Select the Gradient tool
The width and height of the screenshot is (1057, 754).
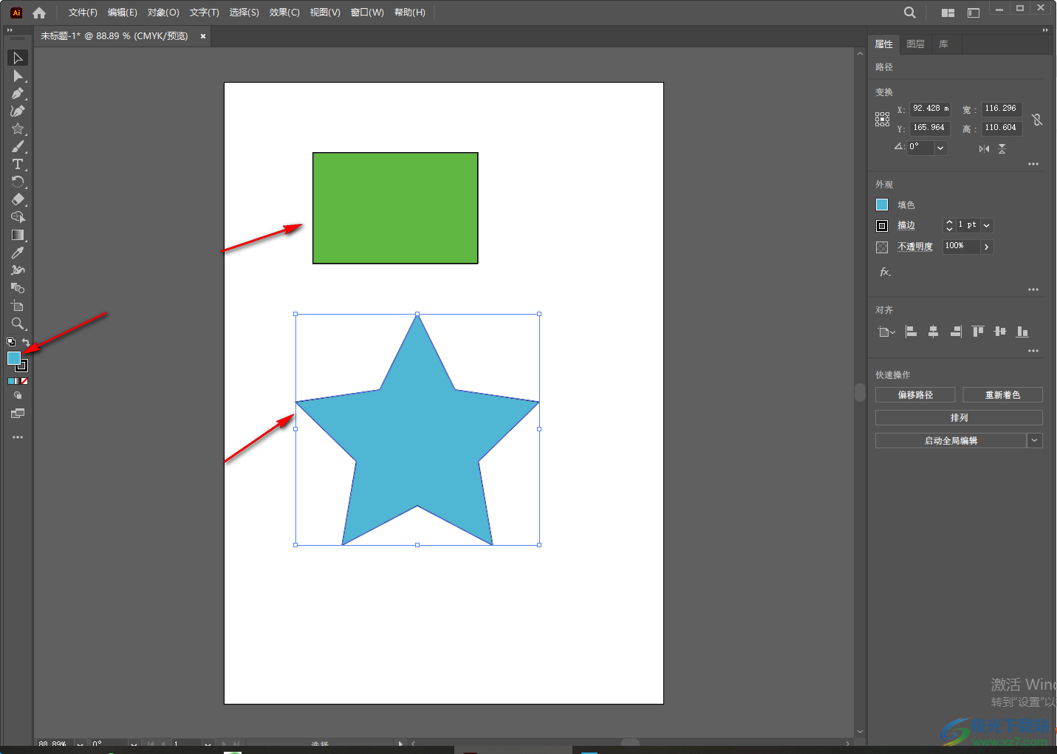click(18, 235)
